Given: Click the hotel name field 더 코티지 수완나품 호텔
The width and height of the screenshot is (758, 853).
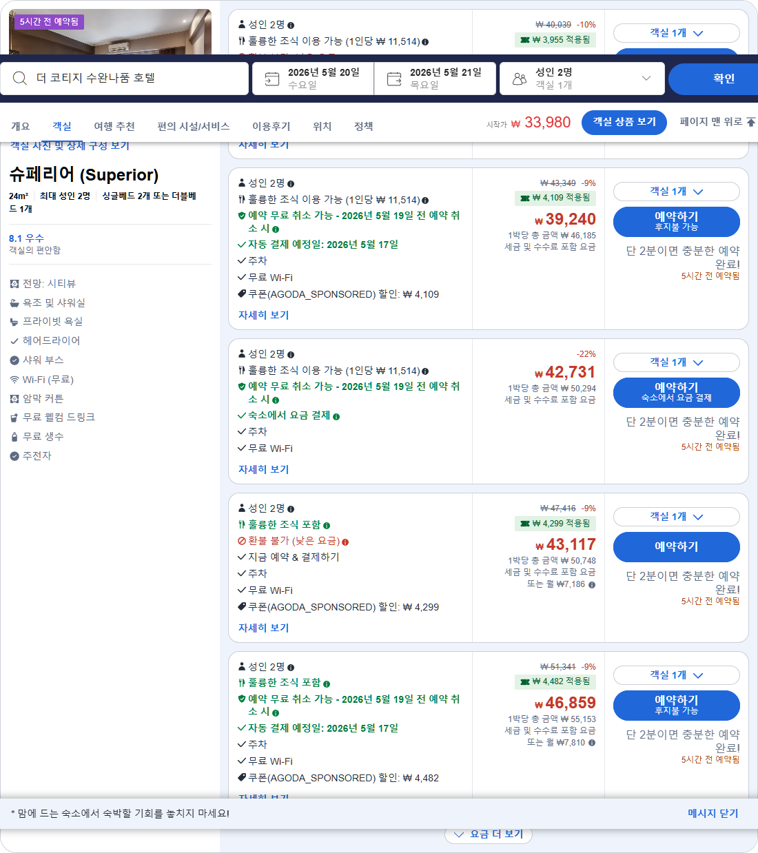Looking at the screenshot, I should pos(125,79).
